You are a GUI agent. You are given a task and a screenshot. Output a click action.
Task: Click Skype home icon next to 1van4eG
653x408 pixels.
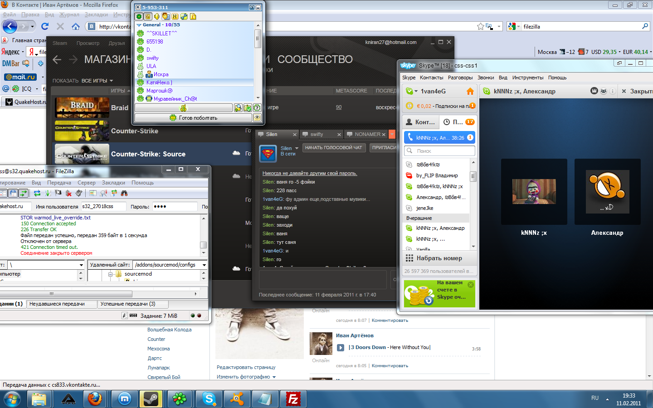coord(470,91)
